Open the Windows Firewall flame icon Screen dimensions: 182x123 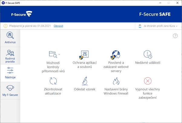pyautogui.click(x=116, y=81)
